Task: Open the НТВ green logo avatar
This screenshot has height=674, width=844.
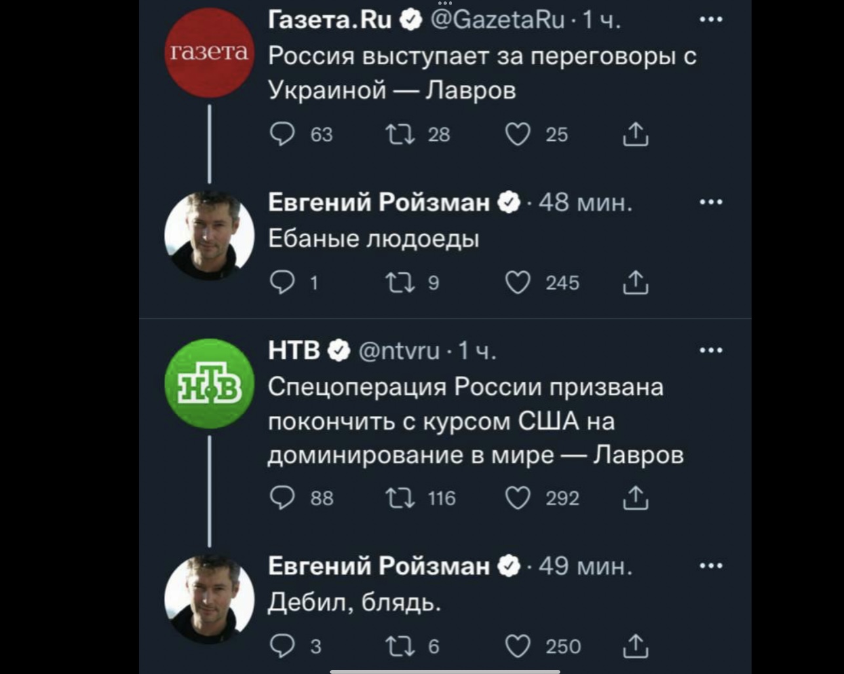Action: tap(209, 384)
